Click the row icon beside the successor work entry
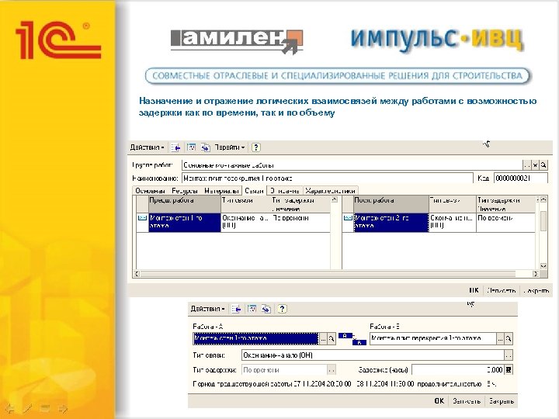 [x=348, y=218]
